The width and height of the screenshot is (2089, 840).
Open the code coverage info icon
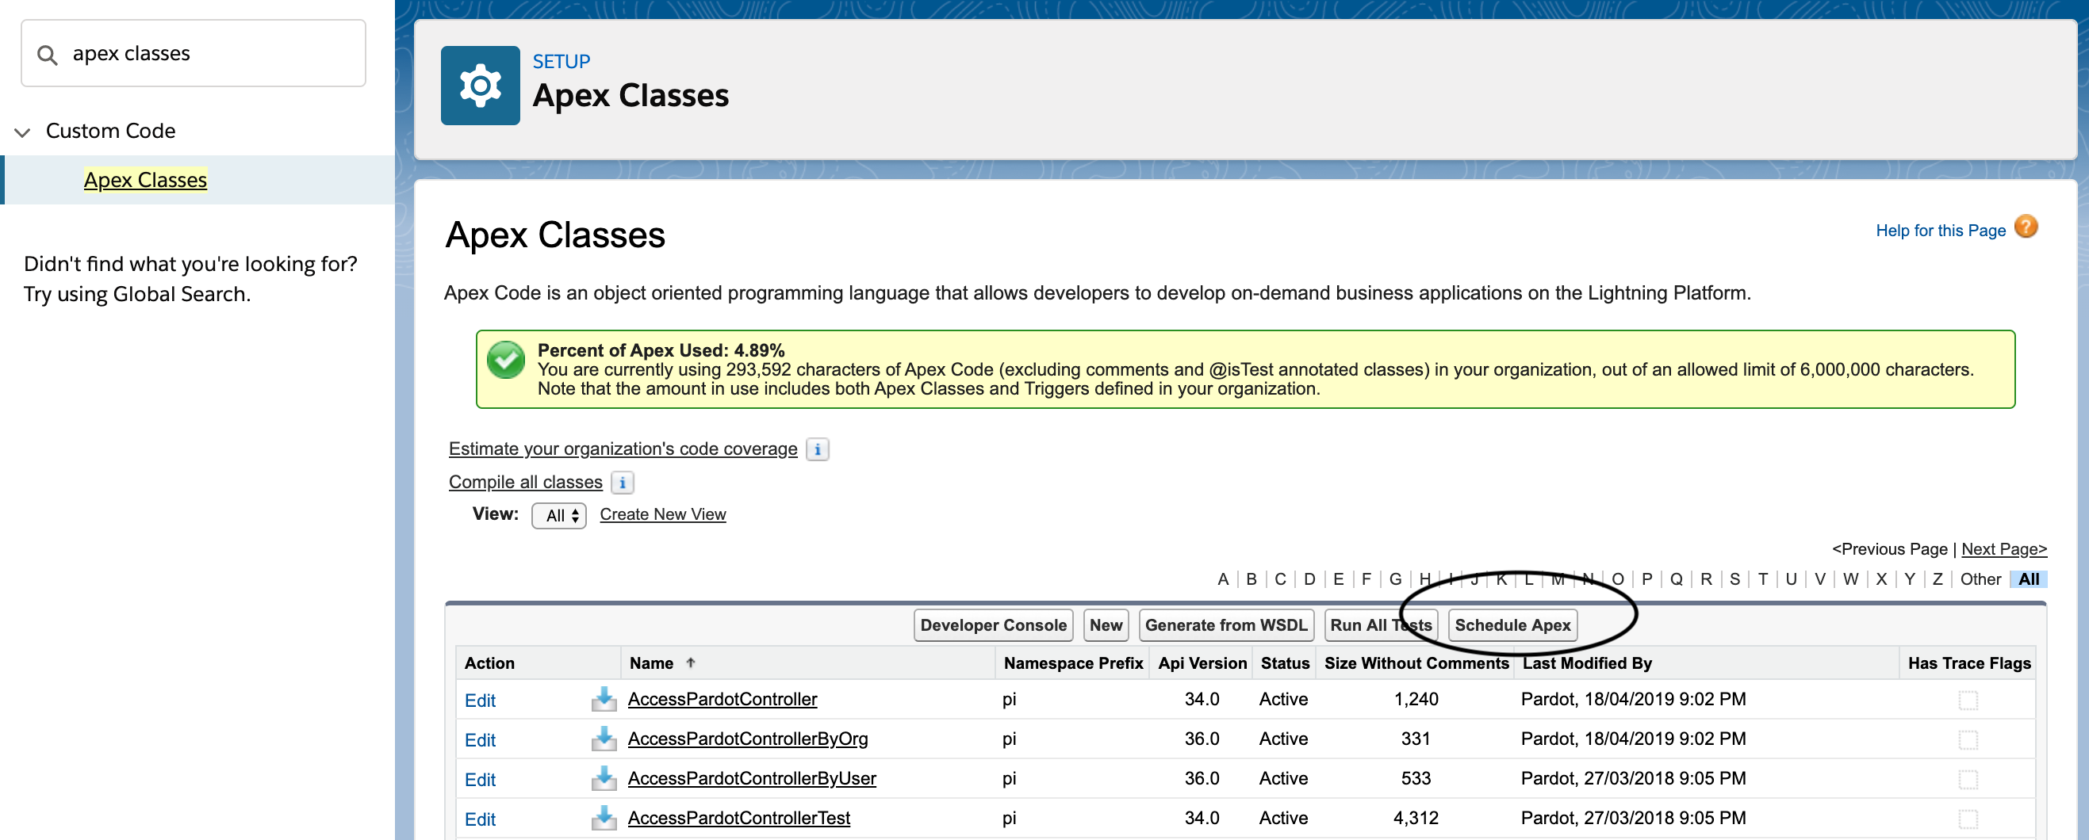[x=818, y=449]
